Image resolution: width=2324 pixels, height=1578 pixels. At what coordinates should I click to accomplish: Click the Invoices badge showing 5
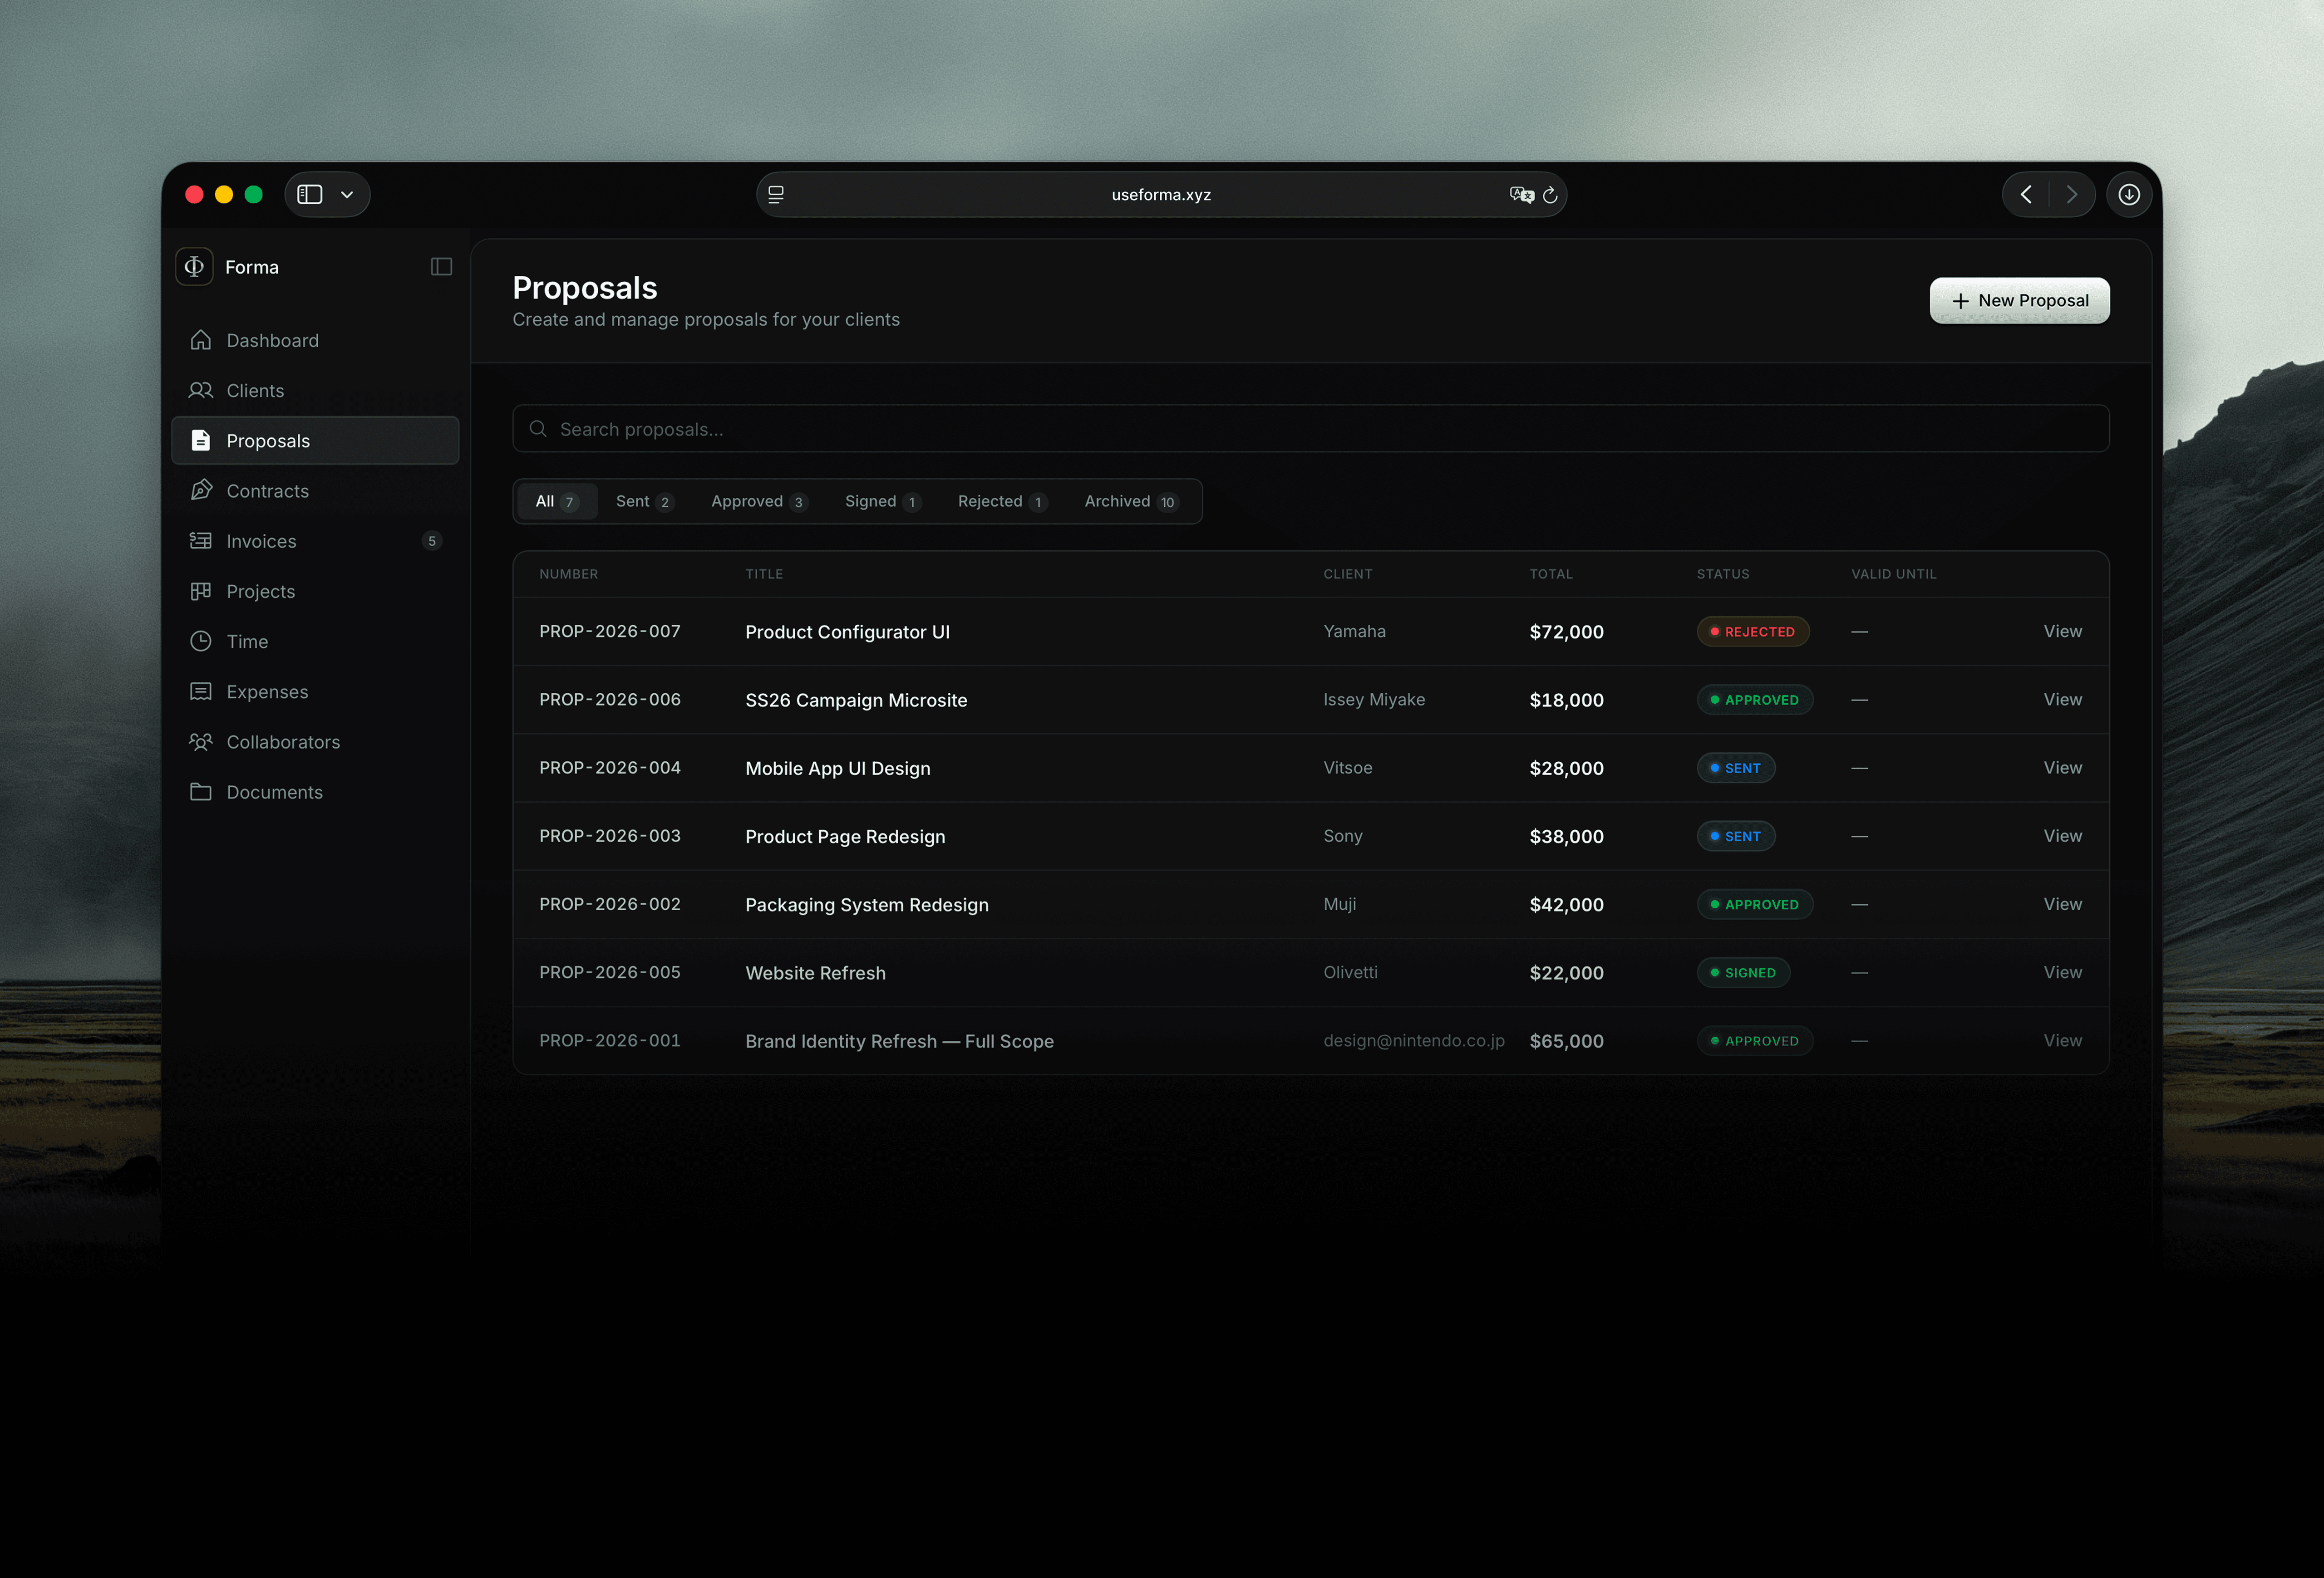(x=432, y=541)
